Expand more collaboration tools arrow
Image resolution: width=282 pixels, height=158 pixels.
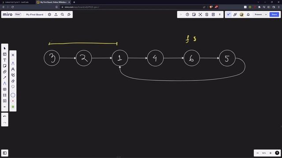pos(220,14)
